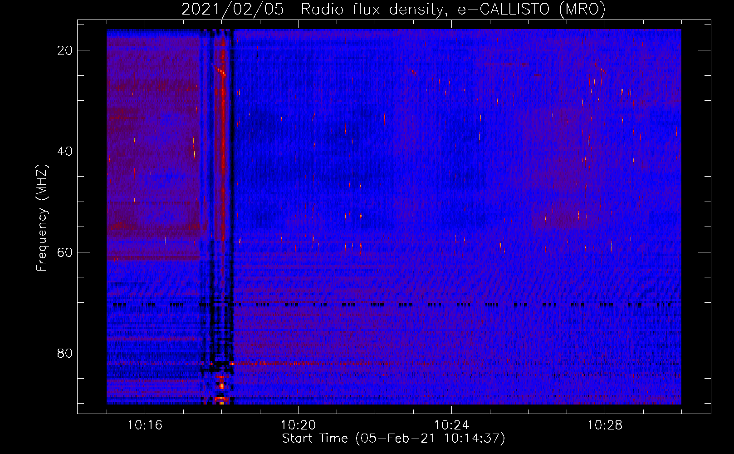Screen dimensions: 734x454
Task: Click the plot title text "Radio flux density, e-CALLISTO (MRO)"
Action: 453,10
